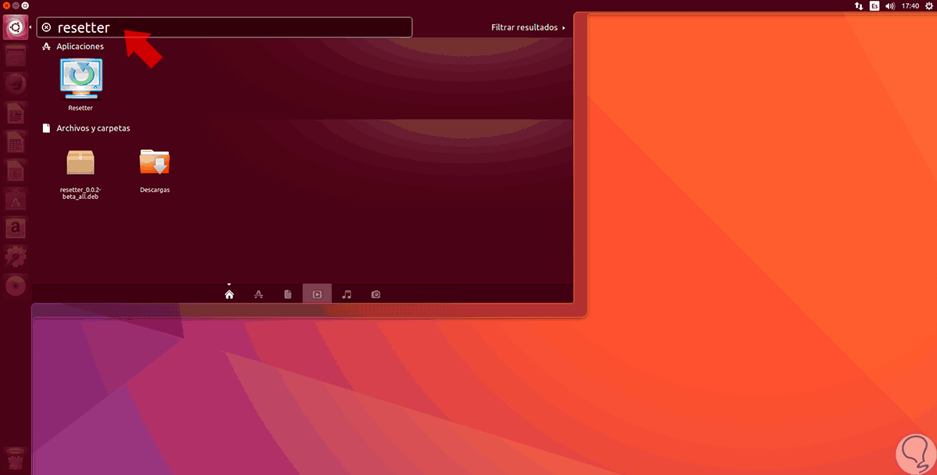The width and height of the screenshot is (937, 475).
Task: Click the resetter_0.0.2-beta_all.deb filename label
Action: point(80,193)
